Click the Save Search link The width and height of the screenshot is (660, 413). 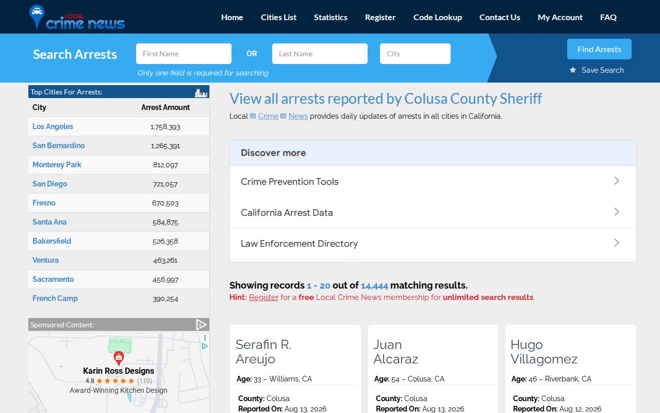pos(603,70)
